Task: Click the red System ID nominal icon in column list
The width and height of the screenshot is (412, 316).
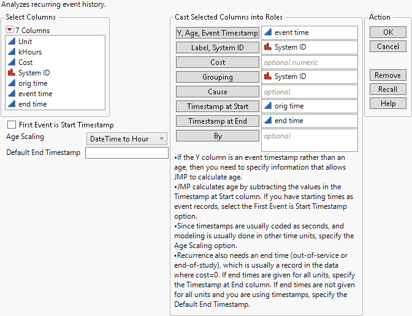Action: tap(11, 73)
